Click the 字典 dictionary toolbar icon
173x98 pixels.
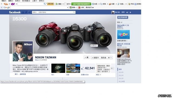pos(129,4)
